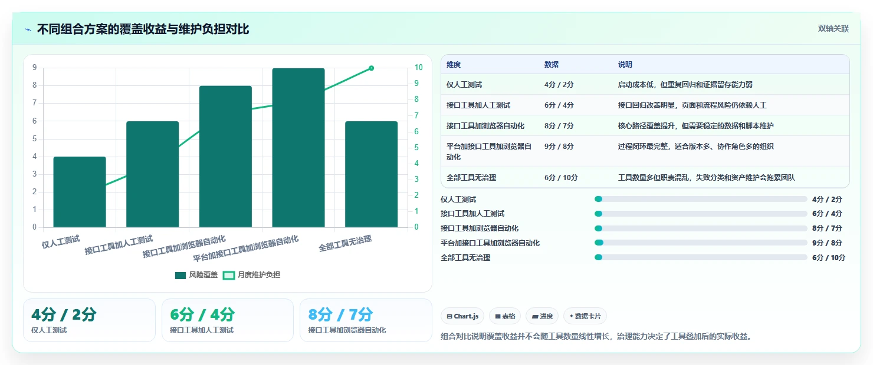
Task: Click the 平台加接口工具加浏览器自动化 progress bar
Action: (701, 243)
